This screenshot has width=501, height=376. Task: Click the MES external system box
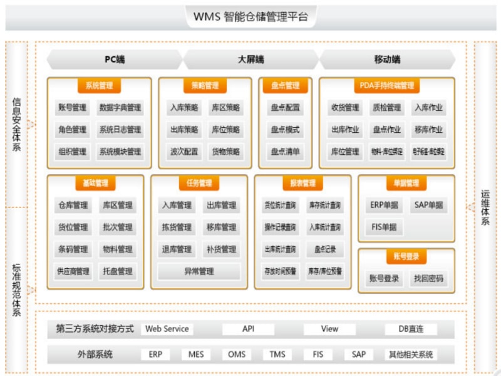point(196,355)
